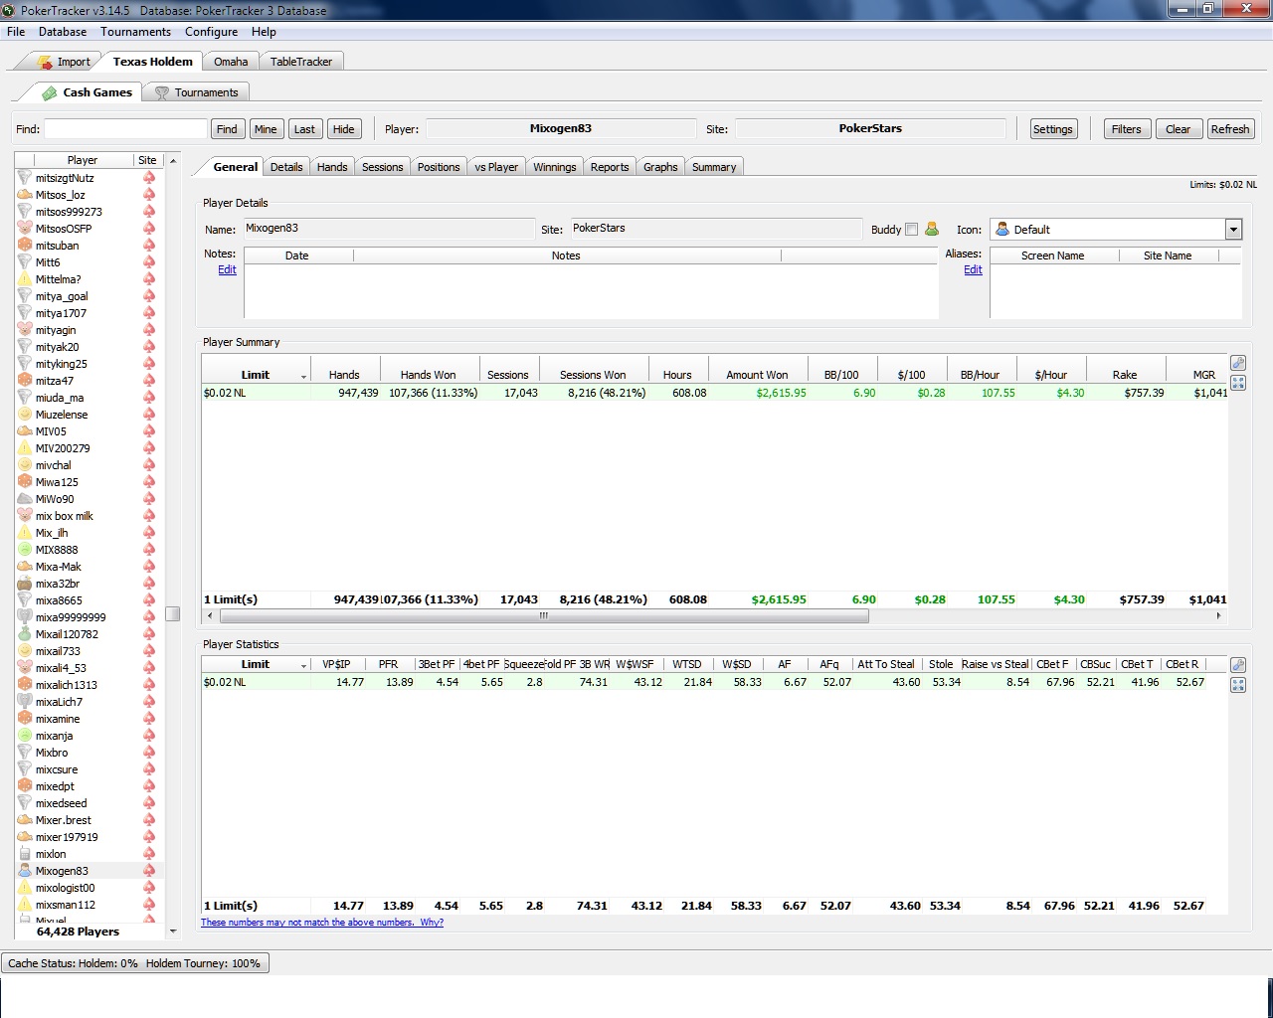Open the Configure menu
Screen dimensions: 1273x1018
point(211,32)
